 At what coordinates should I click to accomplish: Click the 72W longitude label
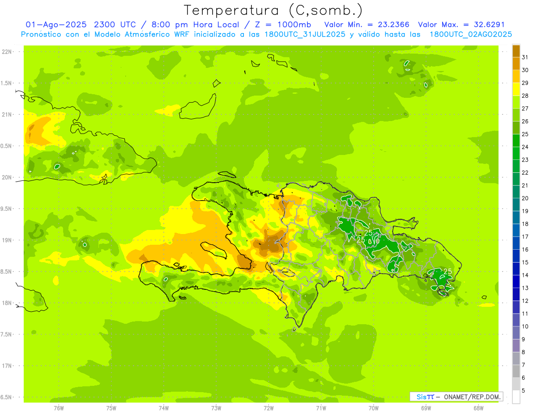268,408
